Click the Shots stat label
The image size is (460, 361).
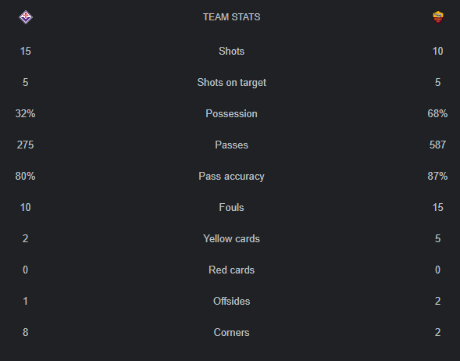click(231, 51)
